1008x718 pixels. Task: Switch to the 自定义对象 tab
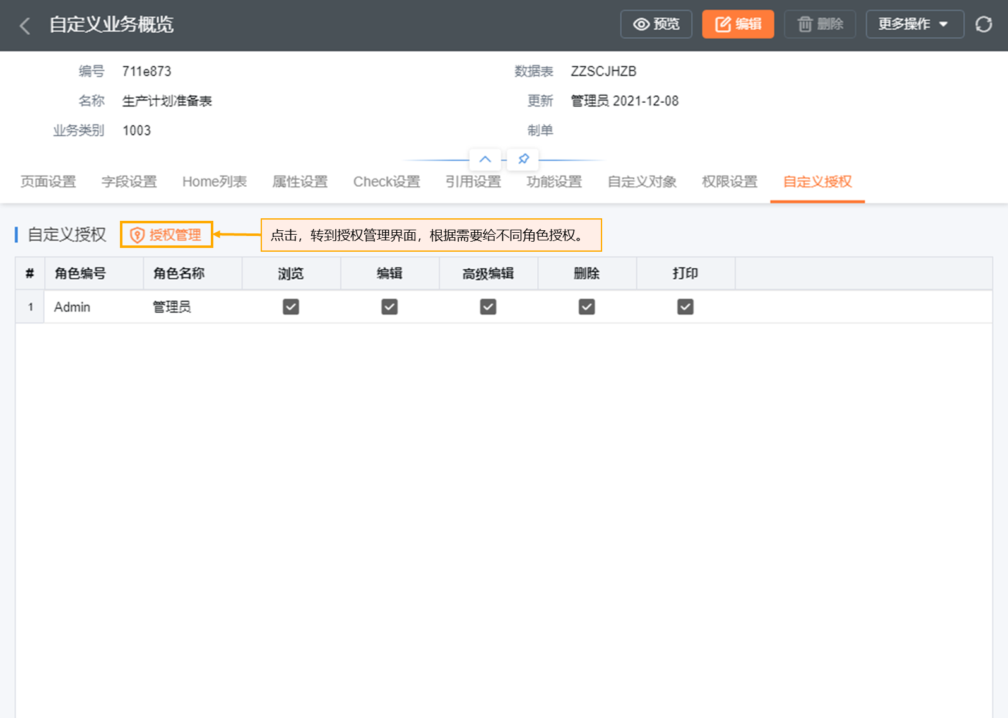[642, 182]
